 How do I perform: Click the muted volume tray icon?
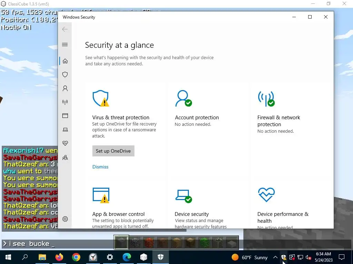(309, 257)
